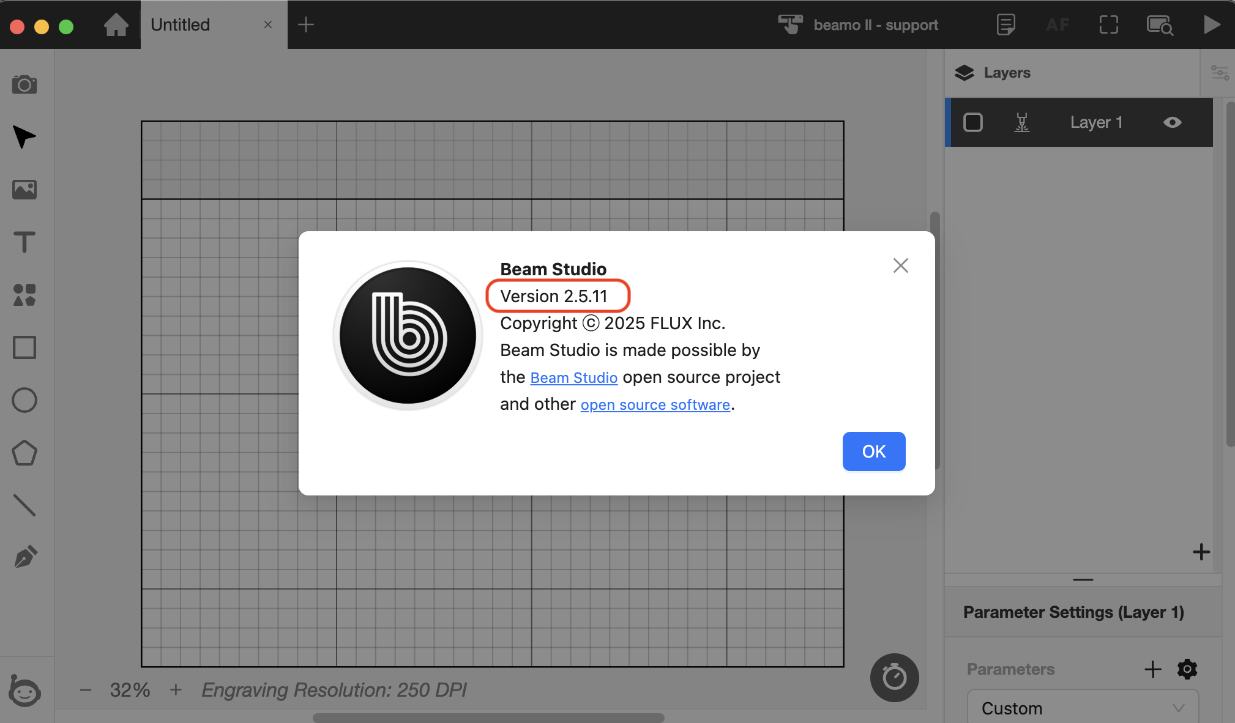Screen dimensions: 1235x723
Task: Click the Beam Studio title in the dialog
Action: [x=553, y=269]
